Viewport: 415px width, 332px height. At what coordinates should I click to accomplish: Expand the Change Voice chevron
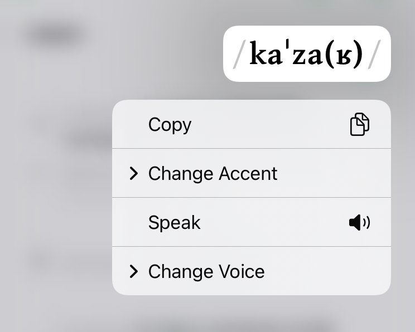tap(134, 271)
